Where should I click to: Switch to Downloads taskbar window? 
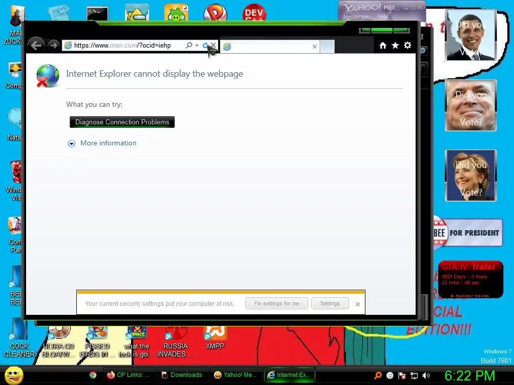(x=183, y=375)
